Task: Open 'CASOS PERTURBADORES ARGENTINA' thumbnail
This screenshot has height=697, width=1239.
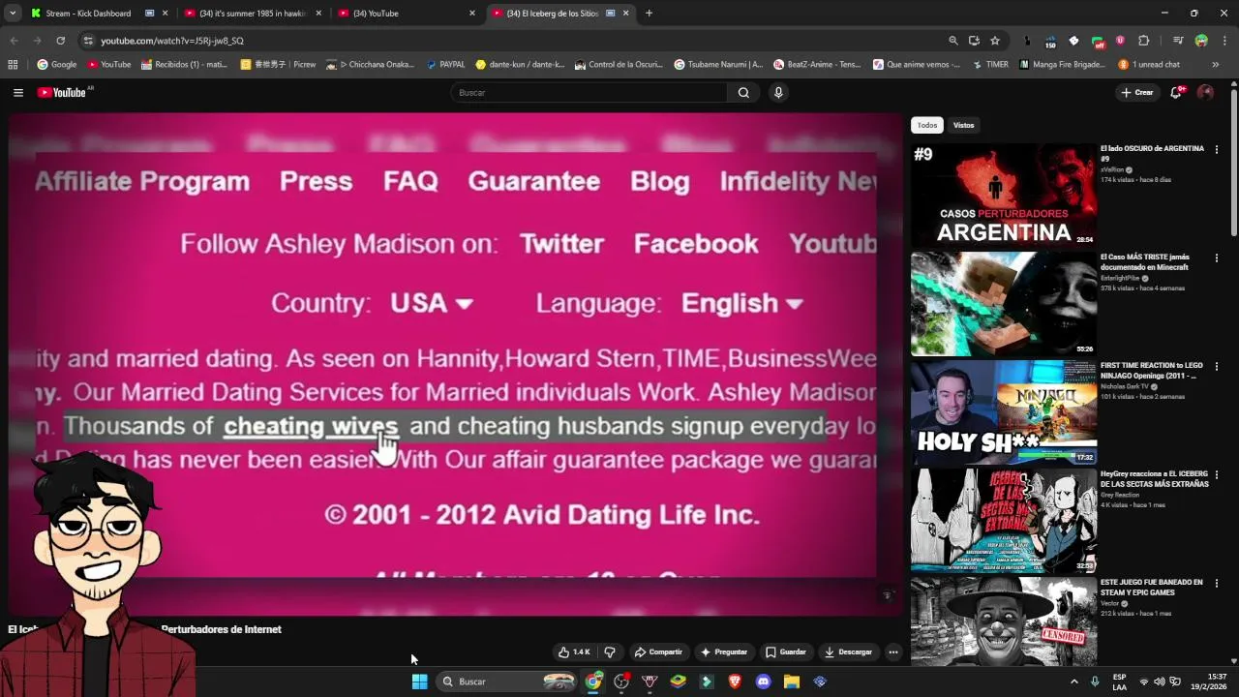Action: (x=1003, y=195)
